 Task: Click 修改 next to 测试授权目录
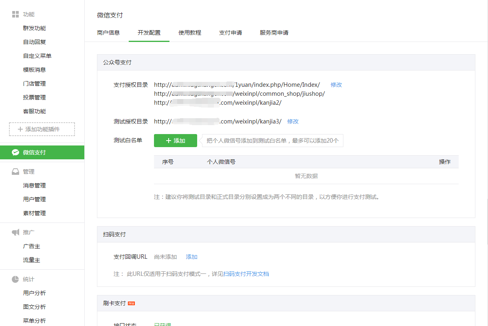293,121
